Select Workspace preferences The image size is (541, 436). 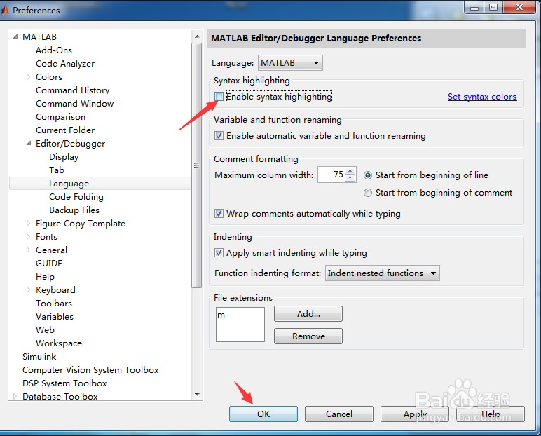pyautogui.click(x=59, y=343)
